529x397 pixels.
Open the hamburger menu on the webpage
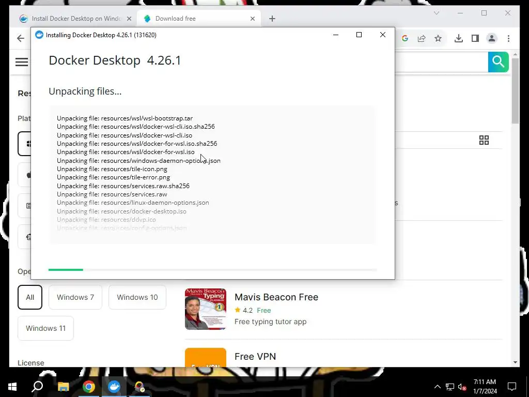click(x=22, y=62)
